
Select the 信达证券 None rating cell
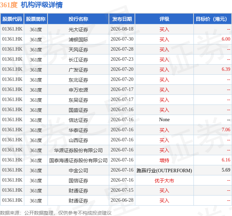(164, 120)
